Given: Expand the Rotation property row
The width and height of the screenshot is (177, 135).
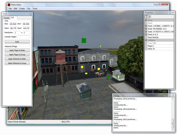Looking at the screenshot, I should [146, 29].
